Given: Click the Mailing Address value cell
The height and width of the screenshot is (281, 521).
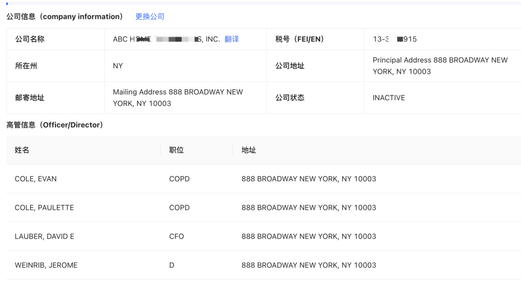Looking at the screenshot, I should pyautogui.click(x=185, y=98).
